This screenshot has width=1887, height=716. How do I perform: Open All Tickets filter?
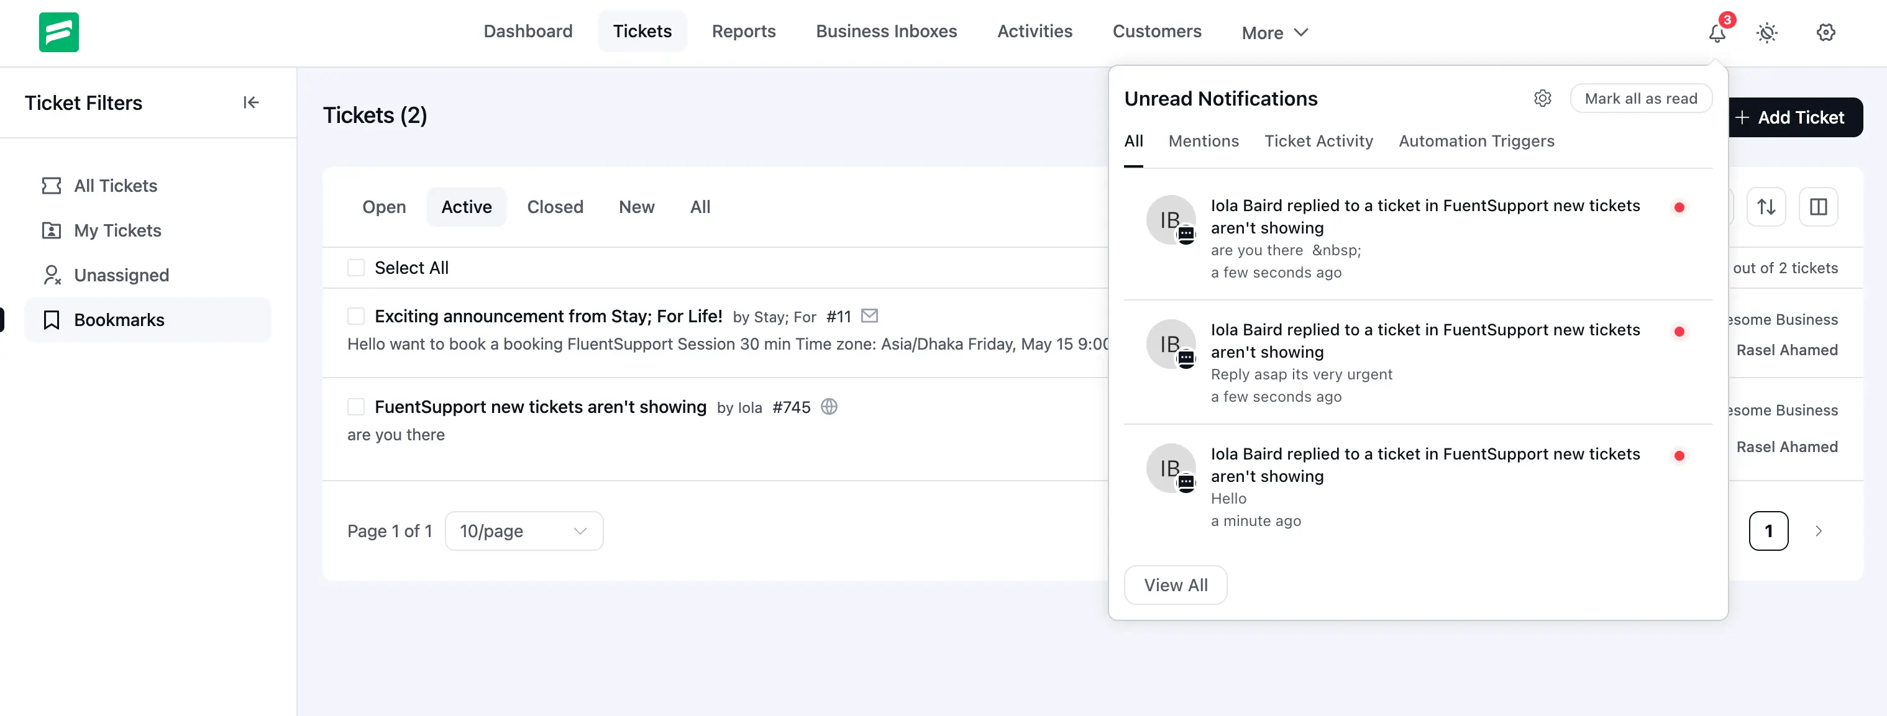click(x=148, y=186)
